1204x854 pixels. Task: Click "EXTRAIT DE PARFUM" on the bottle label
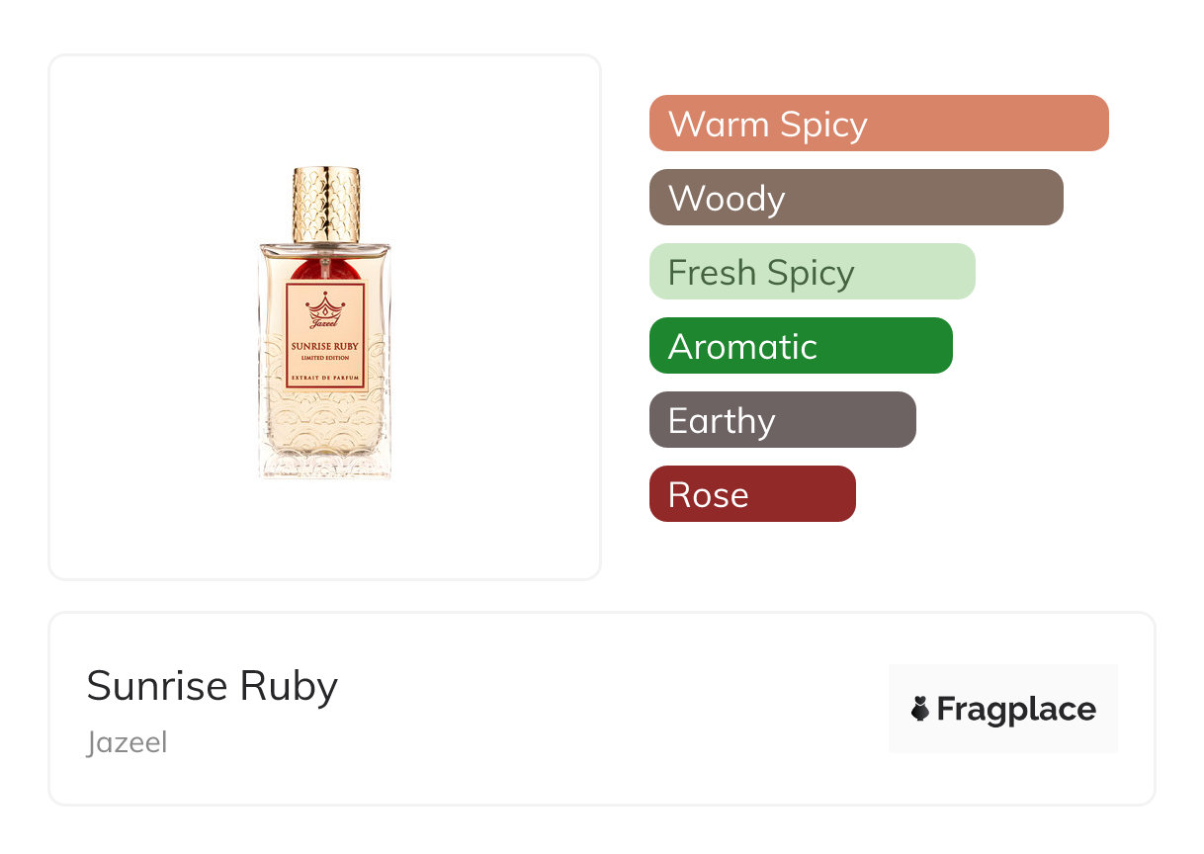point(325,379)
